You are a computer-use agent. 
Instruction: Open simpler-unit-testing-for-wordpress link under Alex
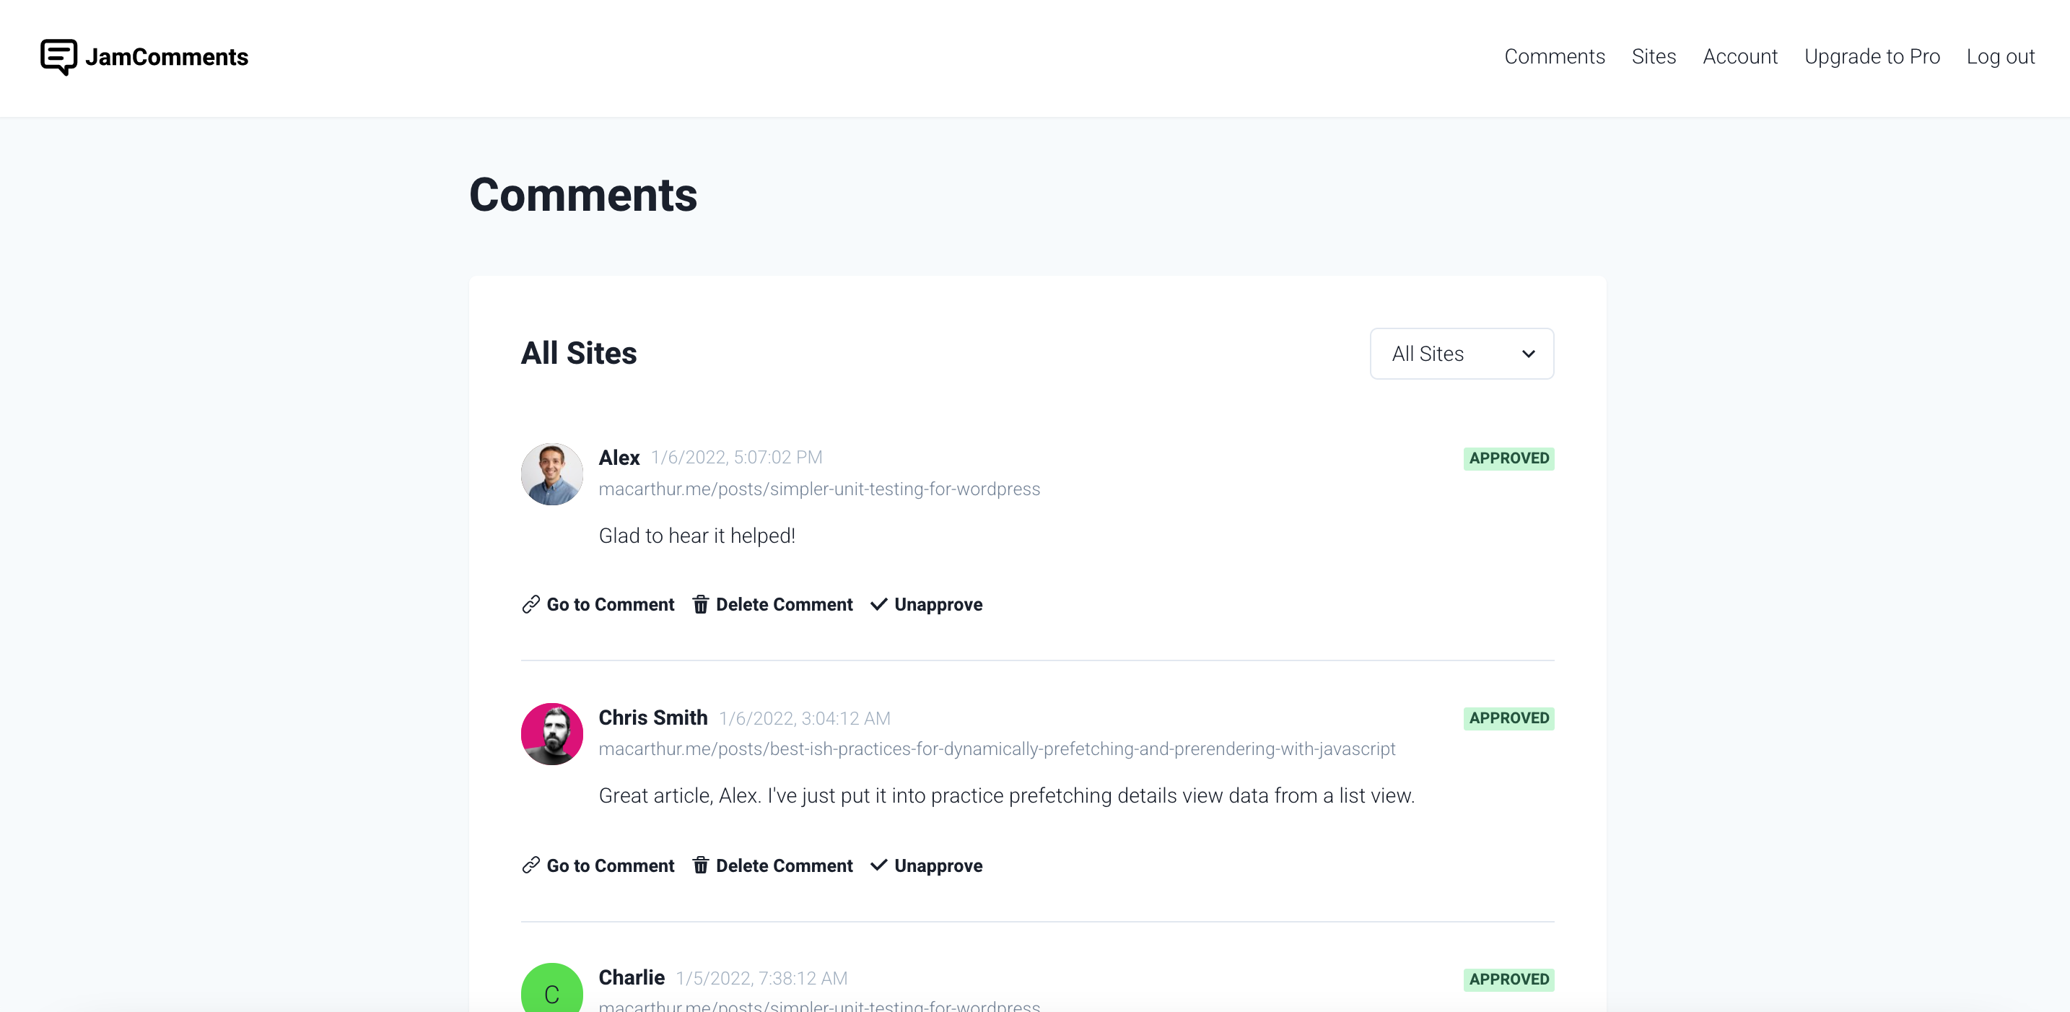[819, 489]
